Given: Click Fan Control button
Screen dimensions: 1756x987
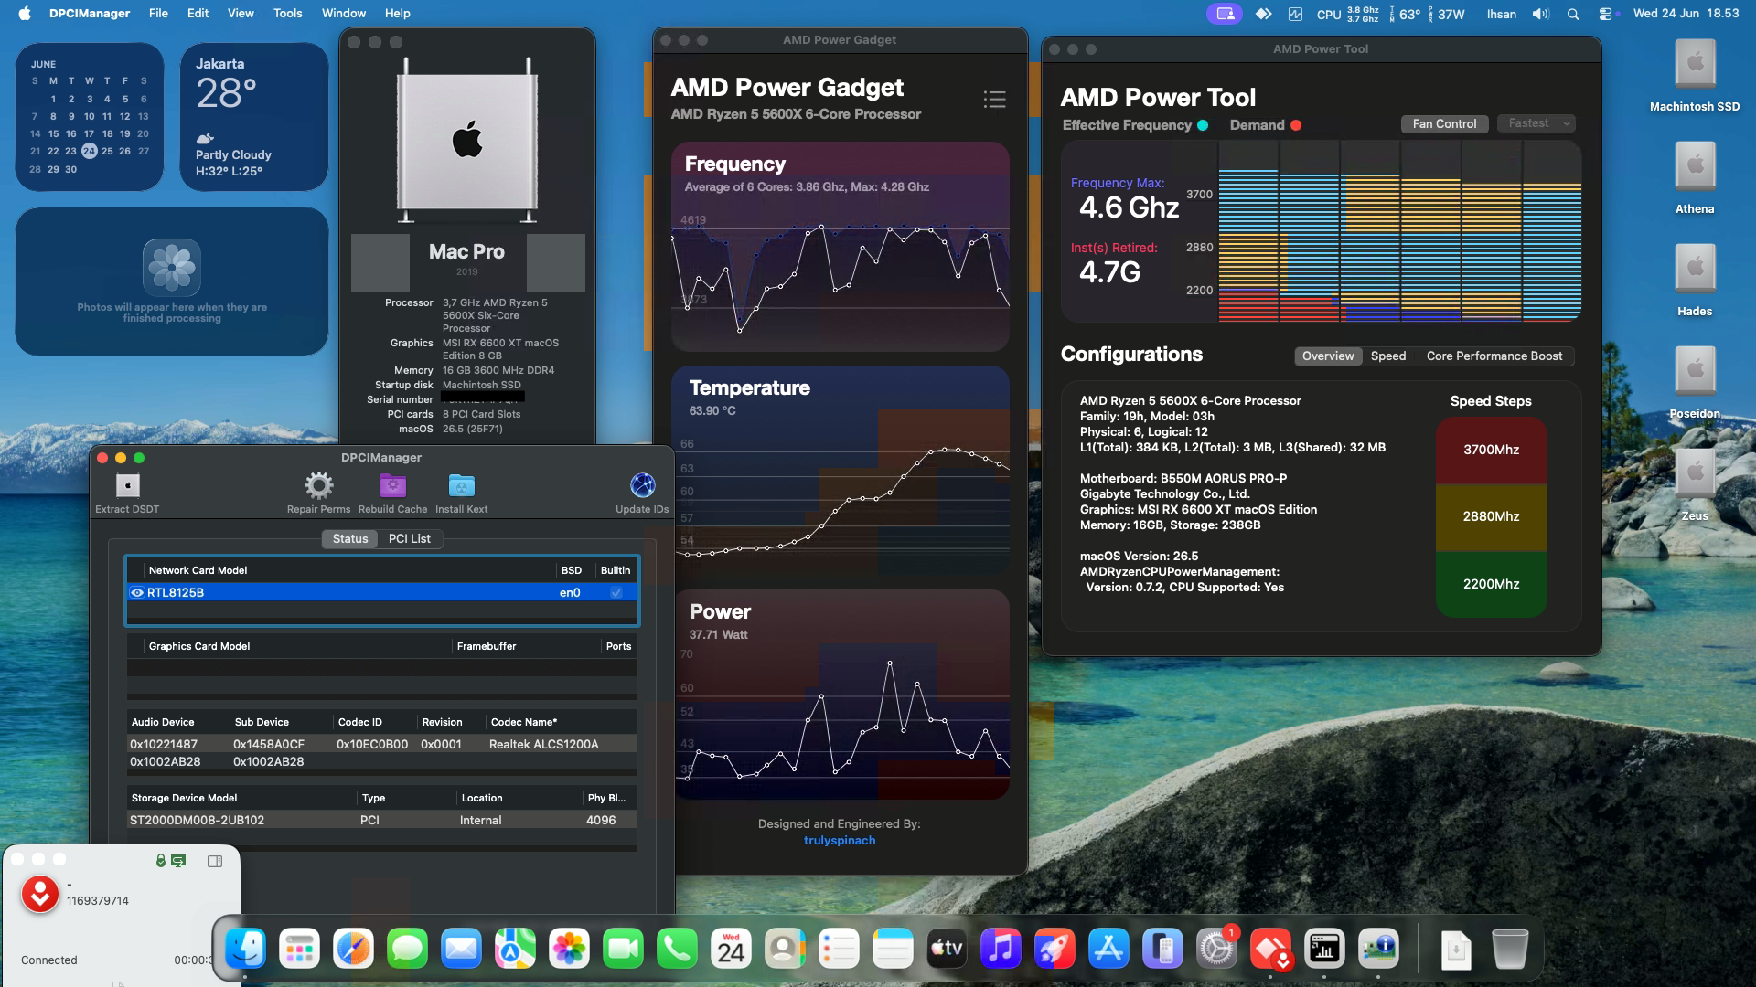Looking at the screenshot, I should [x=1444, y=123].
